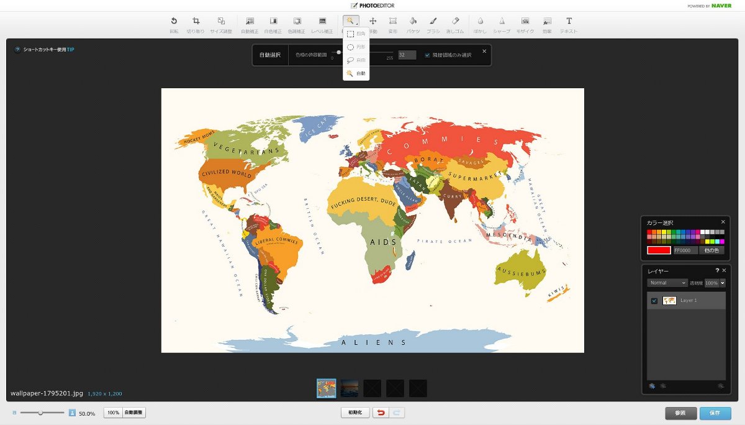Open Other Colors (他の色) picker
This screenshot has height=425, width=745.
pyautogui.click(x=711, y=250)
